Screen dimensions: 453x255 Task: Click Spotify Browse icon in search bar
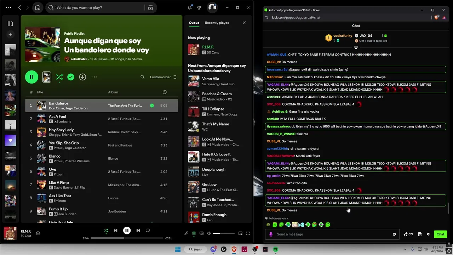pyautogui.click(x=150, y=7)
